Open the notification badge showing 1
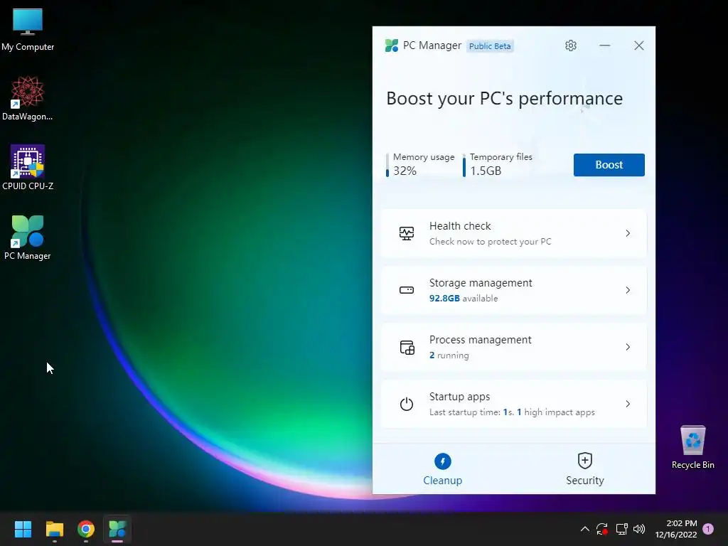 click(708, 529)
